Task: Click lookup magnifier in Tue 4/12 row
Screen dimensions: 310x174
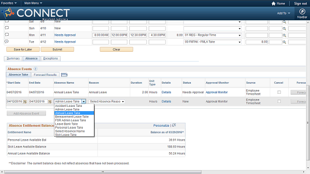Action: tap(284, 42)
